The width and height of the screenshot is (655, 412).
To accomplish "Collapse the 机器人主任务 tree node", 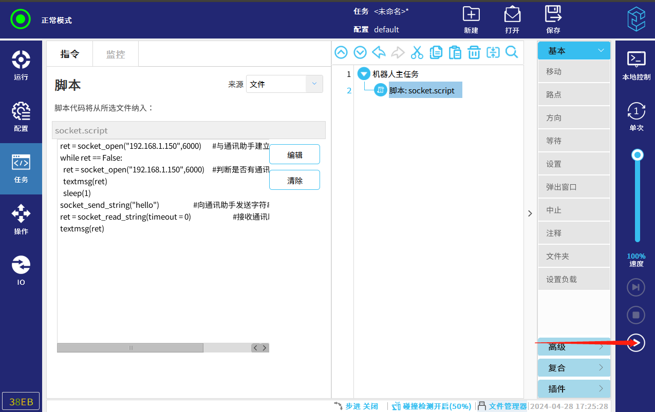I will click(364, 74).
